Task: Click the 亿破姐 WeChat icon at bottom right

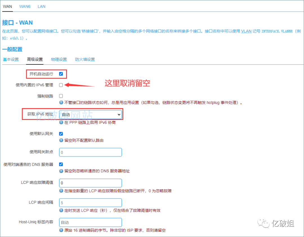Action: pyautogui.click(x=263, y=223)
